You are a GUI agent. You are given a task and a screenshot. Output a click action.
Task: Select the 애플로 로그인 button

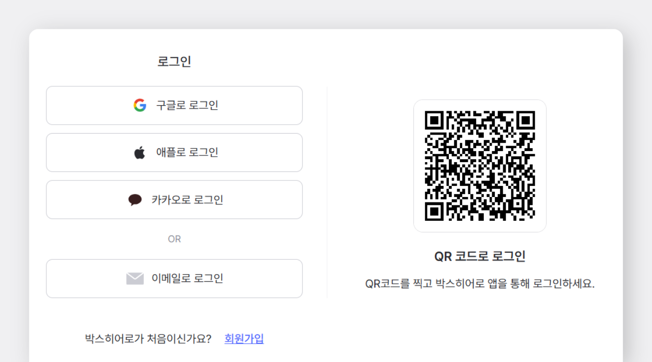(x=174, y=153)
